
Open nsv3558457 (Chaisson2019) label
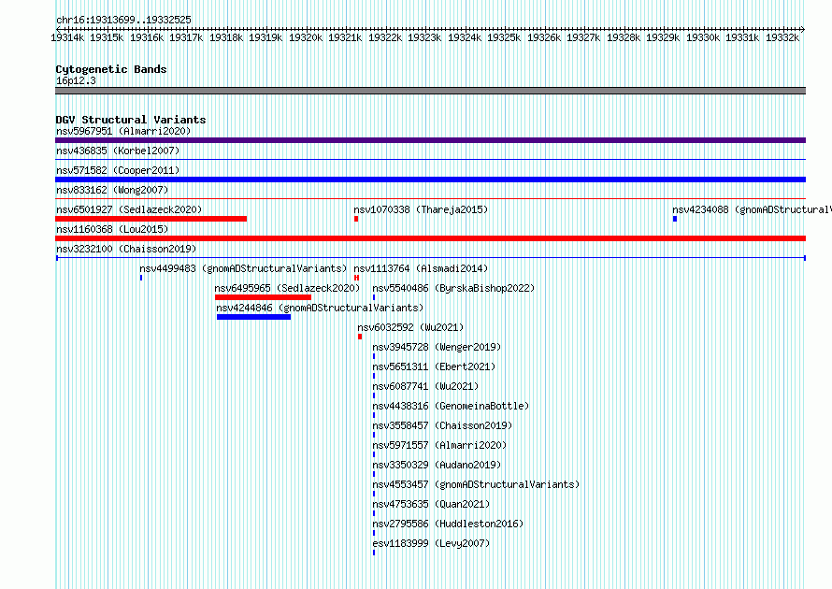click(x=442, y=425)
